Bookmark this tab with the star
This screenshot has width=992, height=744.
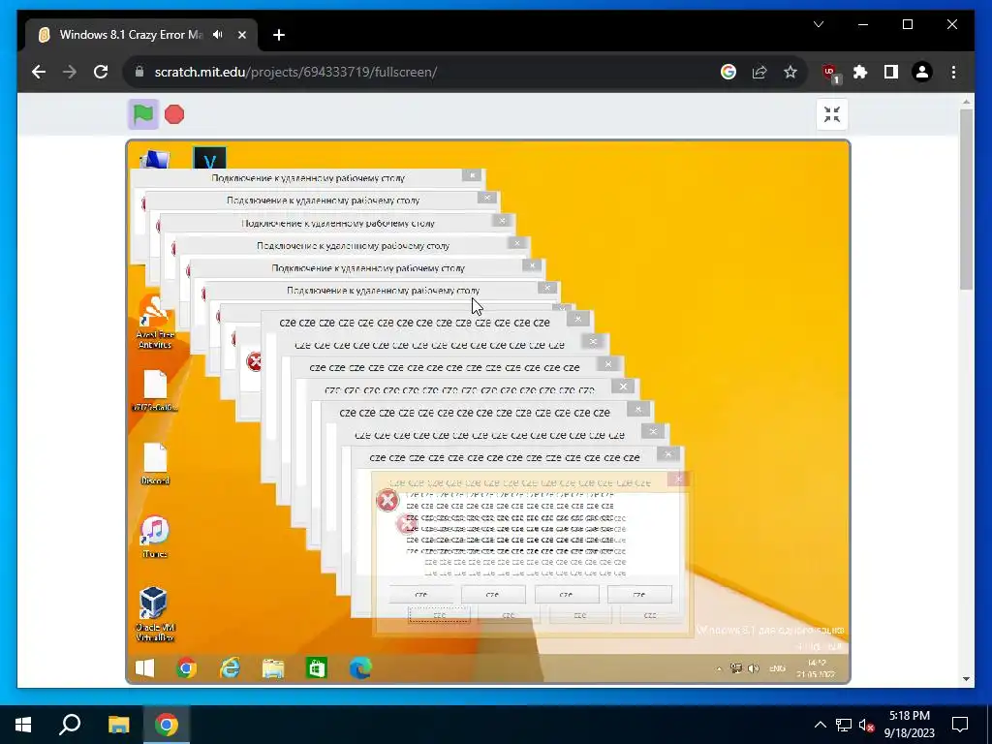coord(790,72)
